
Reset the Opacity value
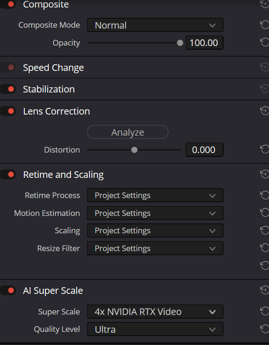(x=265, y=42)
